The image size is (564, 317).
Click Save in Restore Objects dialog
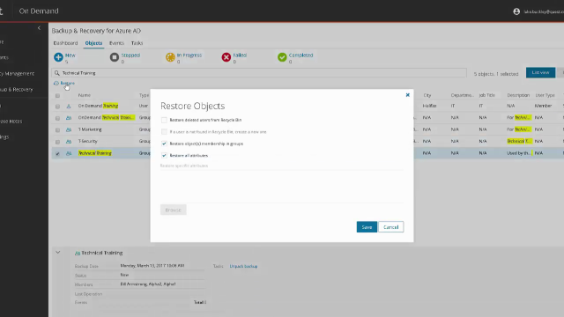(367, 227)
